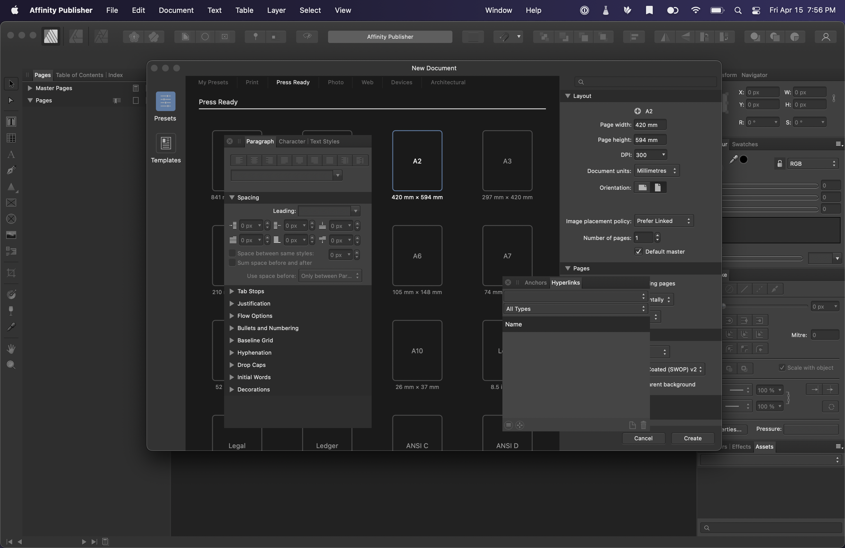Viewport: 845px width, 548px height.
Task: Delete hyperlink using trash icon
Action: click(x=643, y=425)
